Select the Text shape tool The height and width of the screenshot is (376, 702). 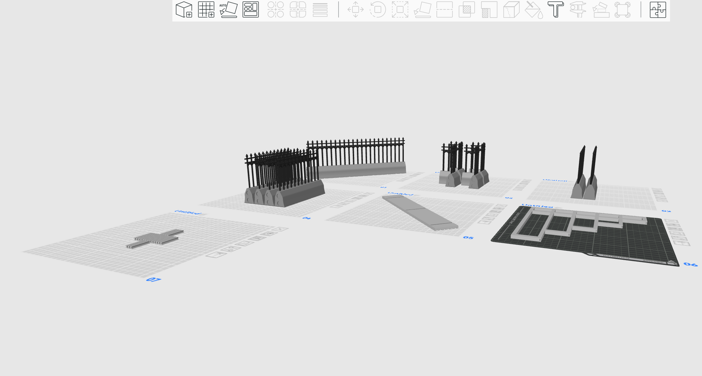[556, 9]
